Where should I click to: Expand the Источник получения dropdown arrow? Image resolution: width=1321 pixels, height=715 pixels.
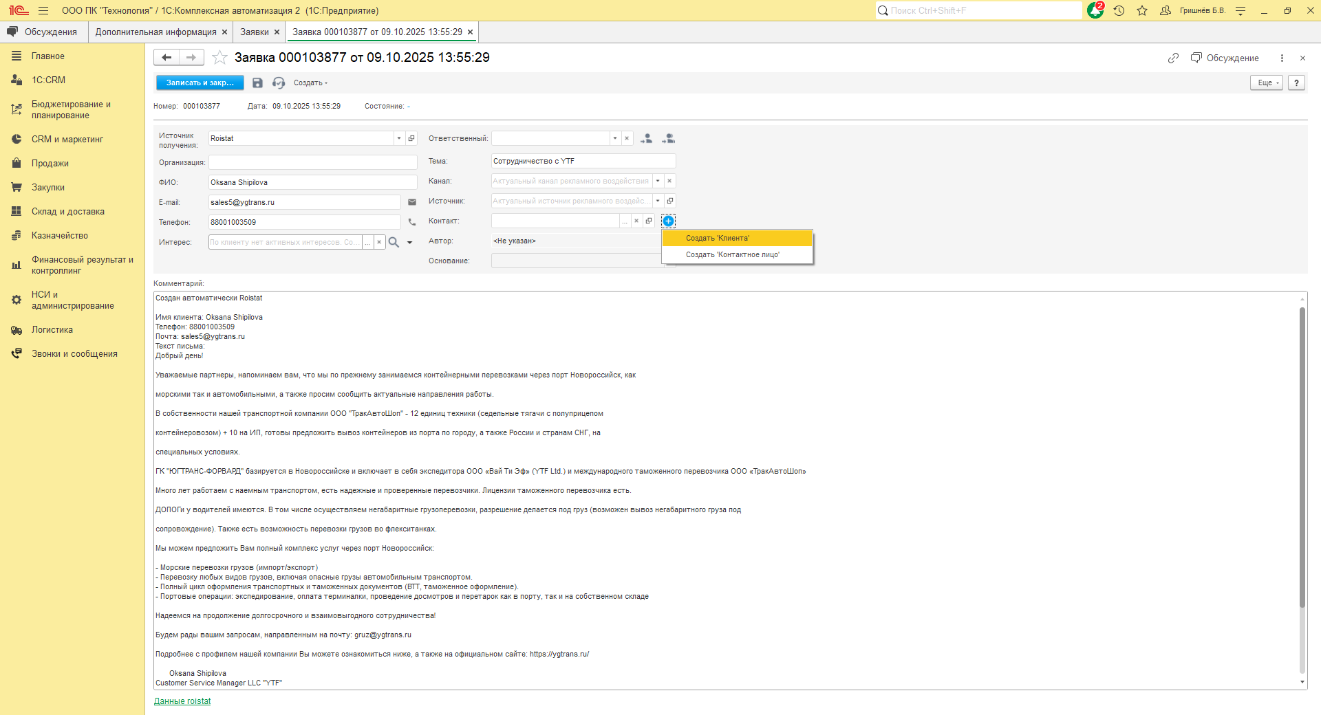399,138
